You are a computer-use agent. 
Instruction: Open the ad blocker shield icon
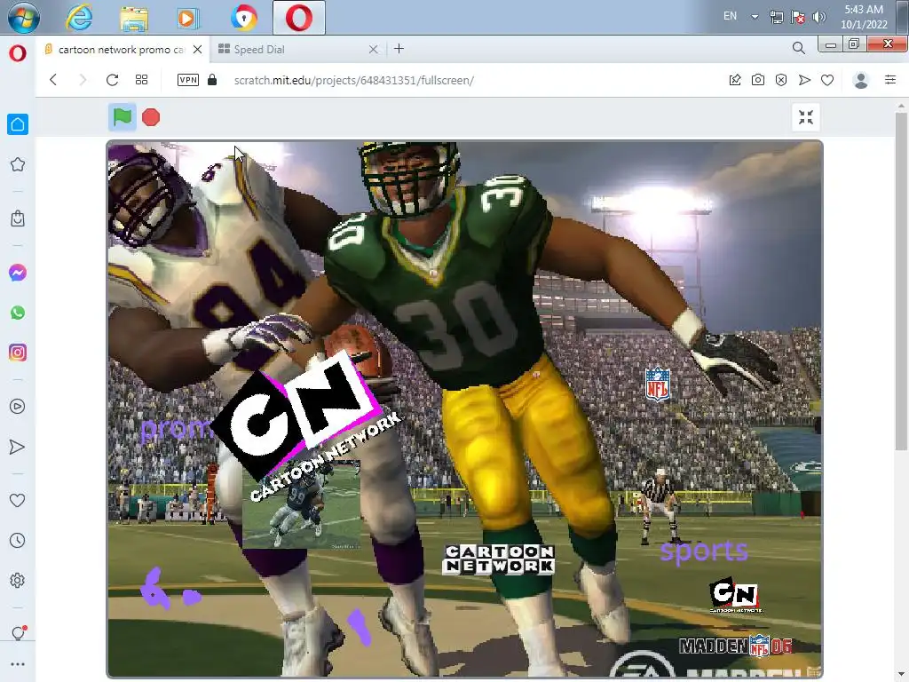click(x=781, y=80)
